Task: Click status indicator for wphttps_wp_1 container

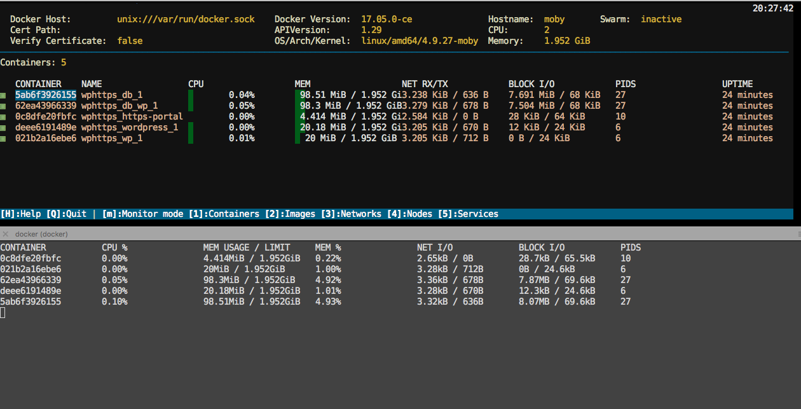Action: click(x=3, y=139)
